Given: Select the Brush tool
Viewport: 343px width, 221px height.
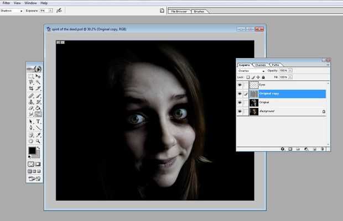Looking at the screenshot, I should coord(38,96).
